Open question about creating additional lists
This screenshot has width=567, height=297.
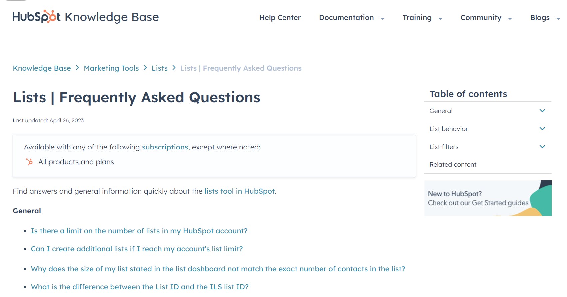click(x=137, y=249)
